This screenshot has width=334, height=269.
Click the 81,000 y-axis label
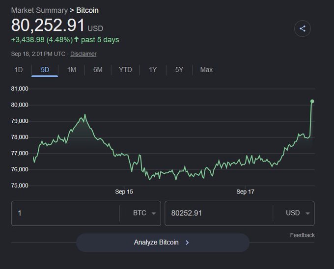coord(20,89)
